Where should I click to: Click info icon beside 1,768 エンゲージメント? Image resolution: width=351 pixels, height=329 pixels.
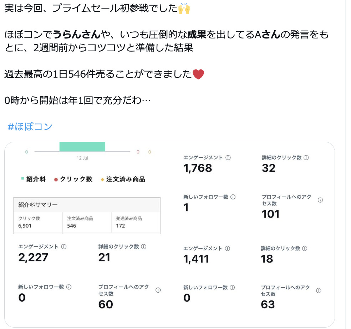pos(228,158)
